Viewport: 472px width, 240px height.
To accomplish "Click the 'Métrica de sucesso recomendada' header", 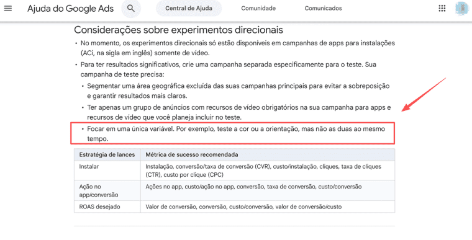I will tap(268, 154).
